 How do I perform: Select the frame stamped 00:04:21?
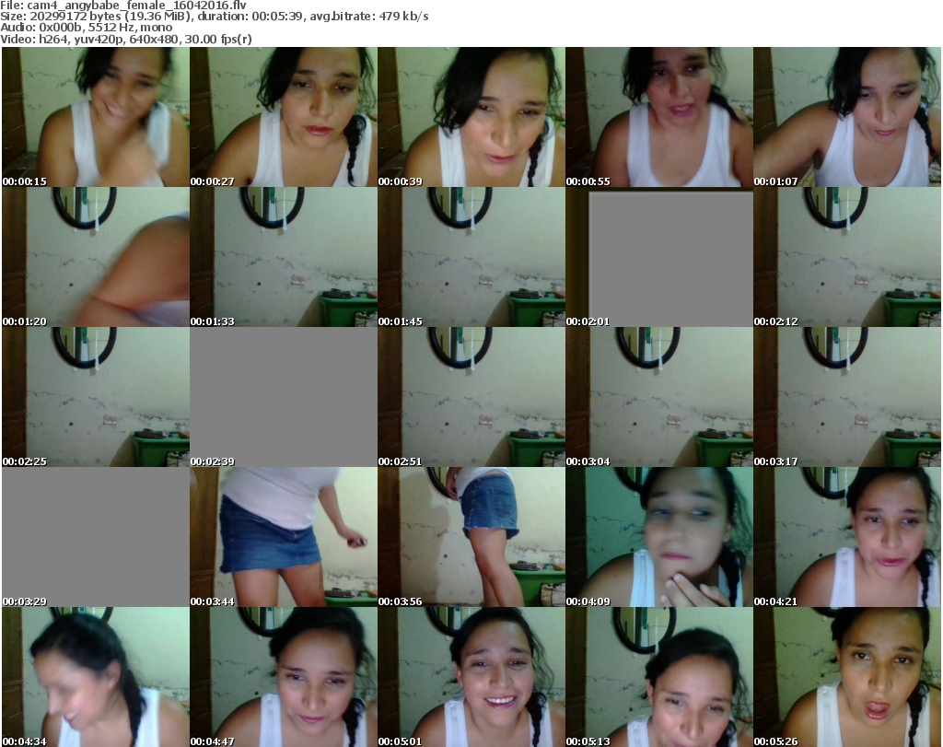(847, 537)
